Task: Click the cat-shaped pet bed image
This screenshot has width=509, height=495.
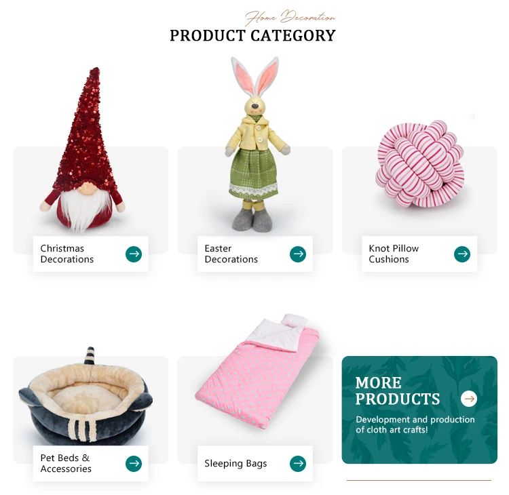Action: pos(86,397)
